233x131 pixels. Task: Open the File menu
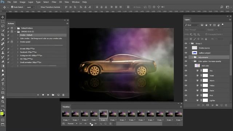(9, 2)
